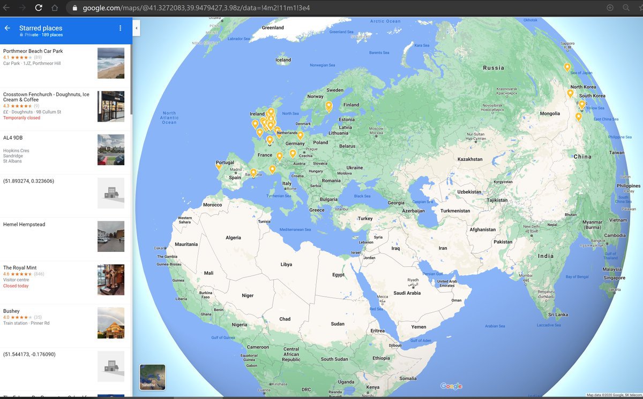The height and width of the screenshot is (399, 643).
Task: Open the Starred places three-dot menu
Action: pyautogui.click(x=120, y=28)
